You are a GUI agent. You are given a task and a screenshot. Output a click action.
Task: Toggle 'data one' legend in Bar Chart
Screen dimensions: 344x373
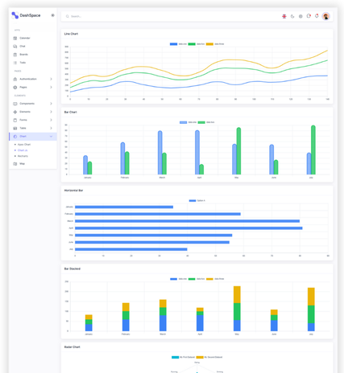(x=188, y=122)
